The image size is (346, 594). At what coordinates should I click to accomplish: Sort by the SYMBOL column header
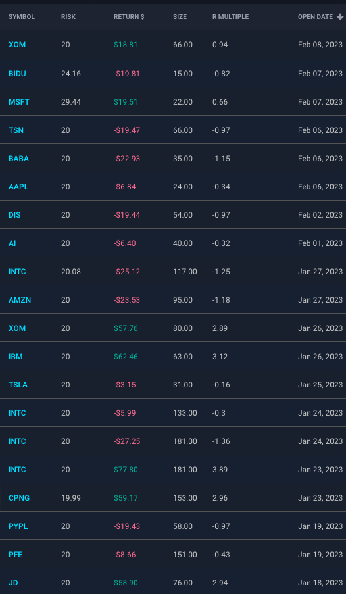coord(22,17)
